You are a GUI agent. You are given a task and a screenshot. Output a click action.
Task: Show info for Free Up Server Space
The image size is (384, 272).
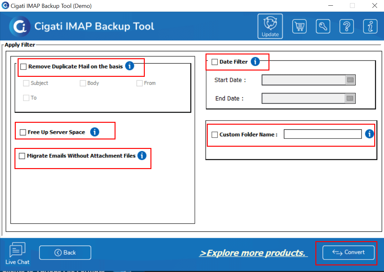point(95,132)
